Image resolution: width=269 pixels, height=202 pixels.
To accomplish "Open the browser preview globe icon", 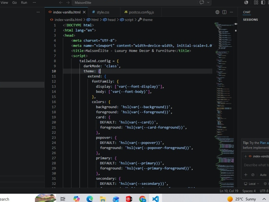I will (217, 12).
